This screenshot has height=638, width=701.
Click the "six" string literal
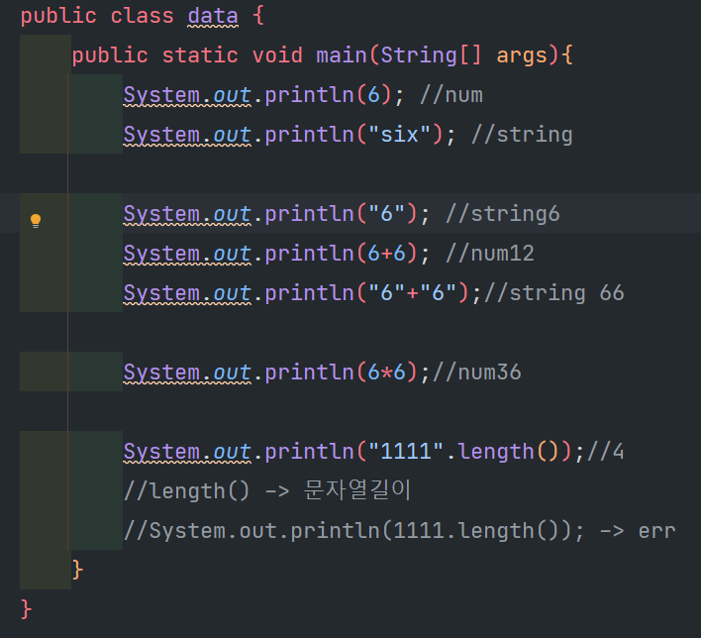pos(399,134)
